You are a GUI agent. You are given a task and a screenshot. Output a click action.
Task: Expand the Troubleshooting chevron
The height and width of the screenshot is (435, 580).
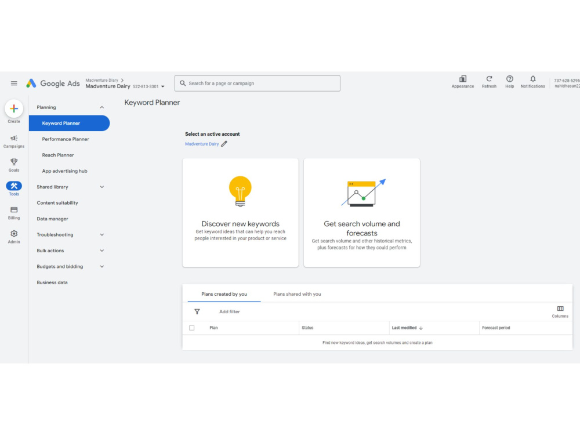[101, 234]
